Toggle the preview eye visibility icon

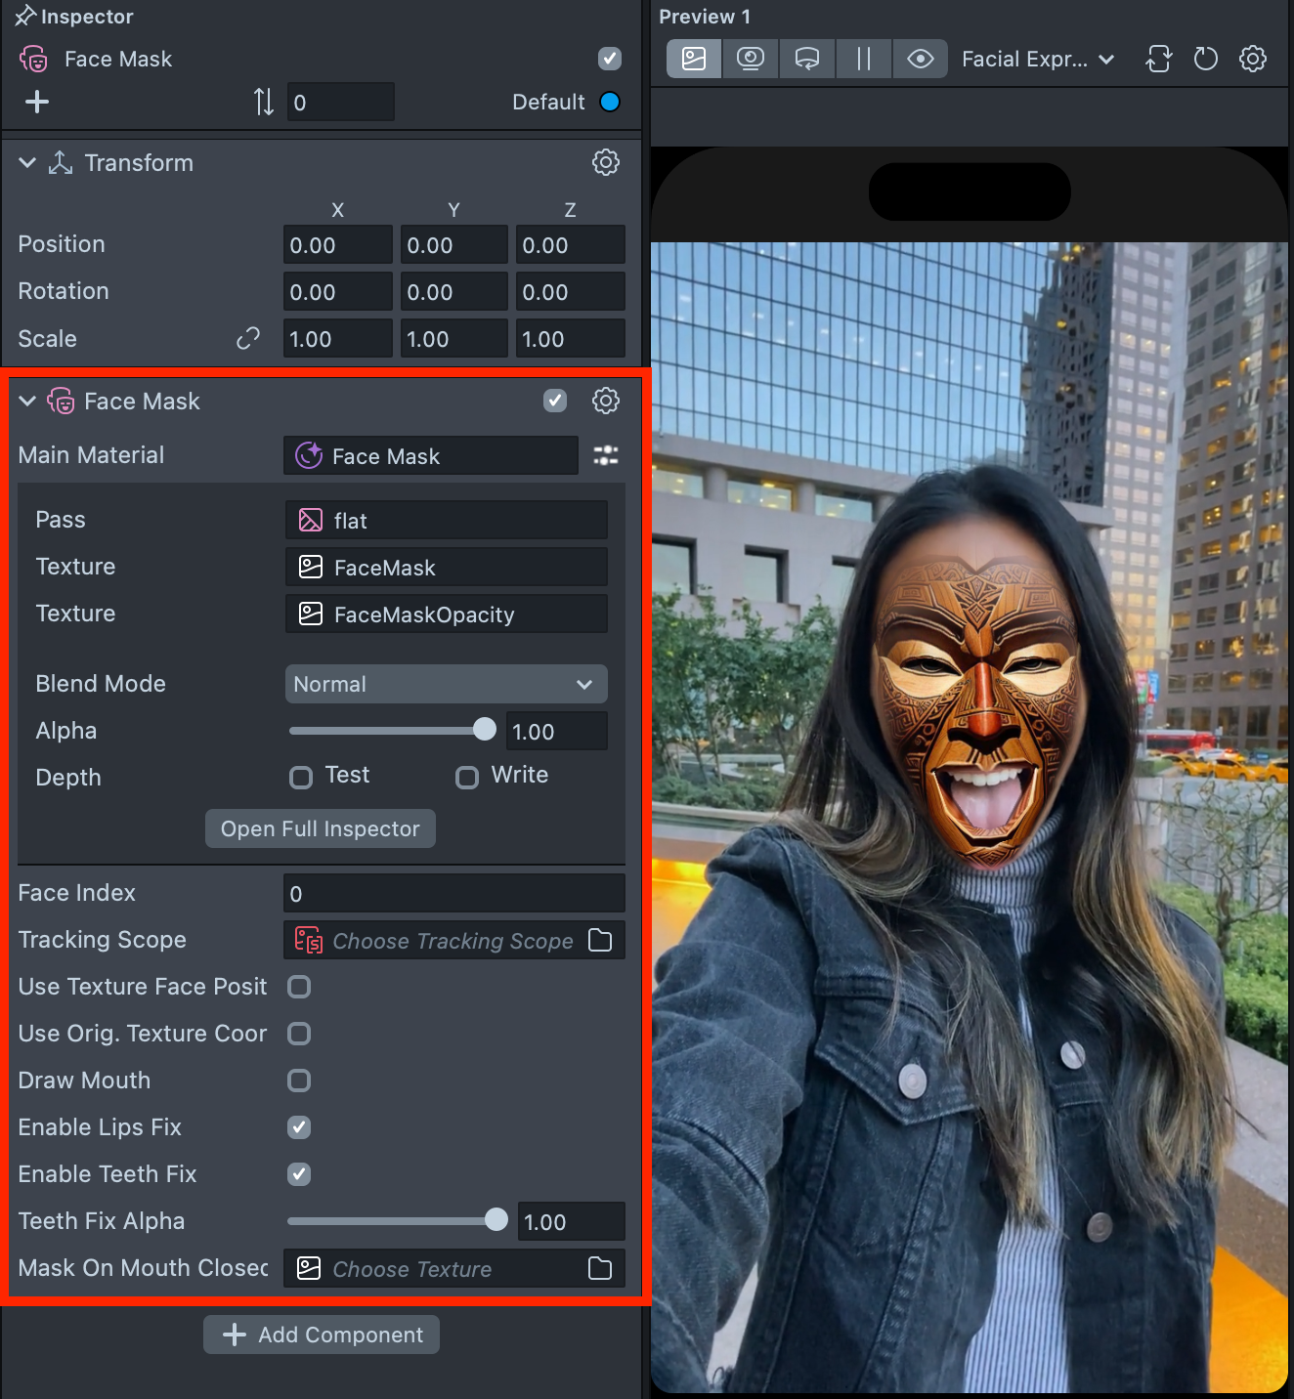click(x=920, y=59)
